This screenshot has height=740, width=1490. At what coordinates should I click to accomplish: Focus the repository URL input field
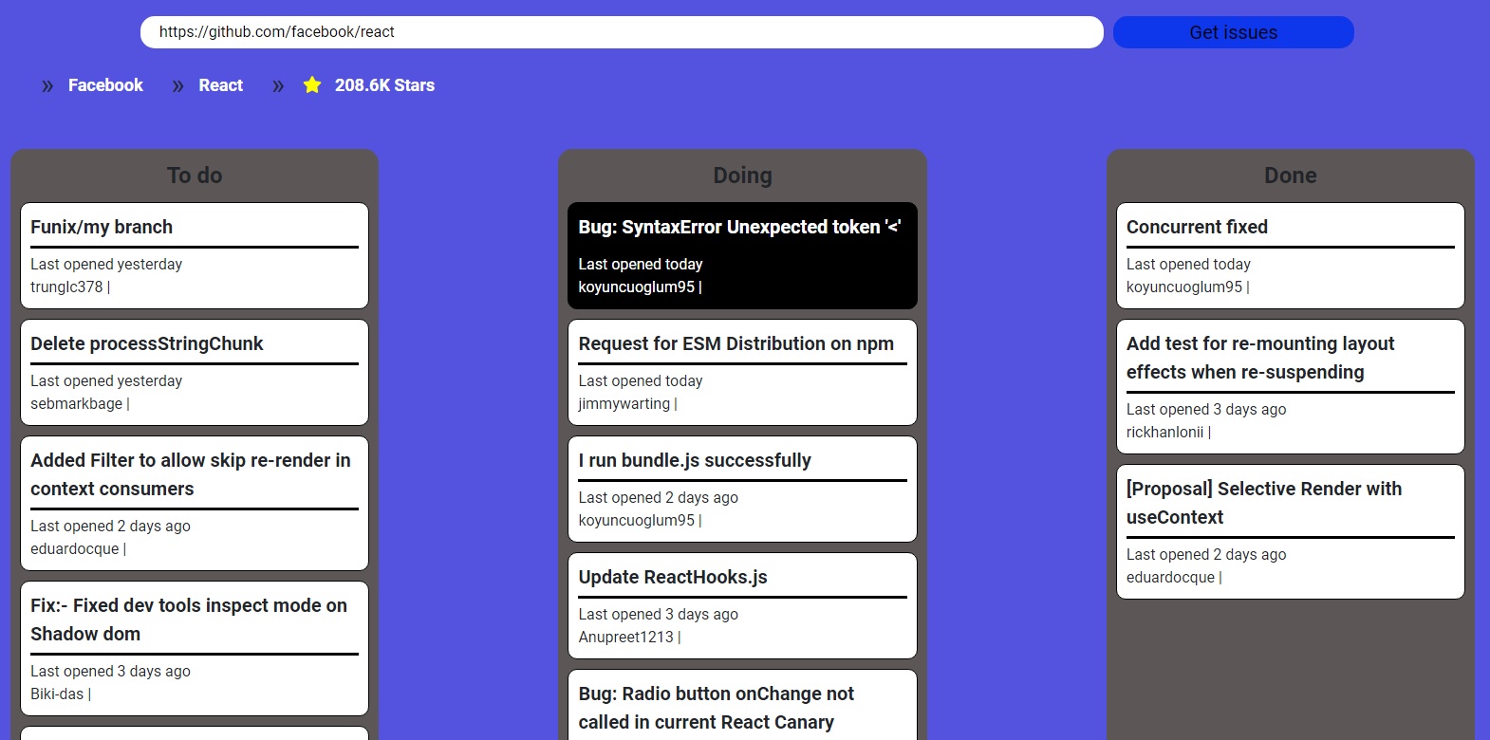tap(622, 32)
